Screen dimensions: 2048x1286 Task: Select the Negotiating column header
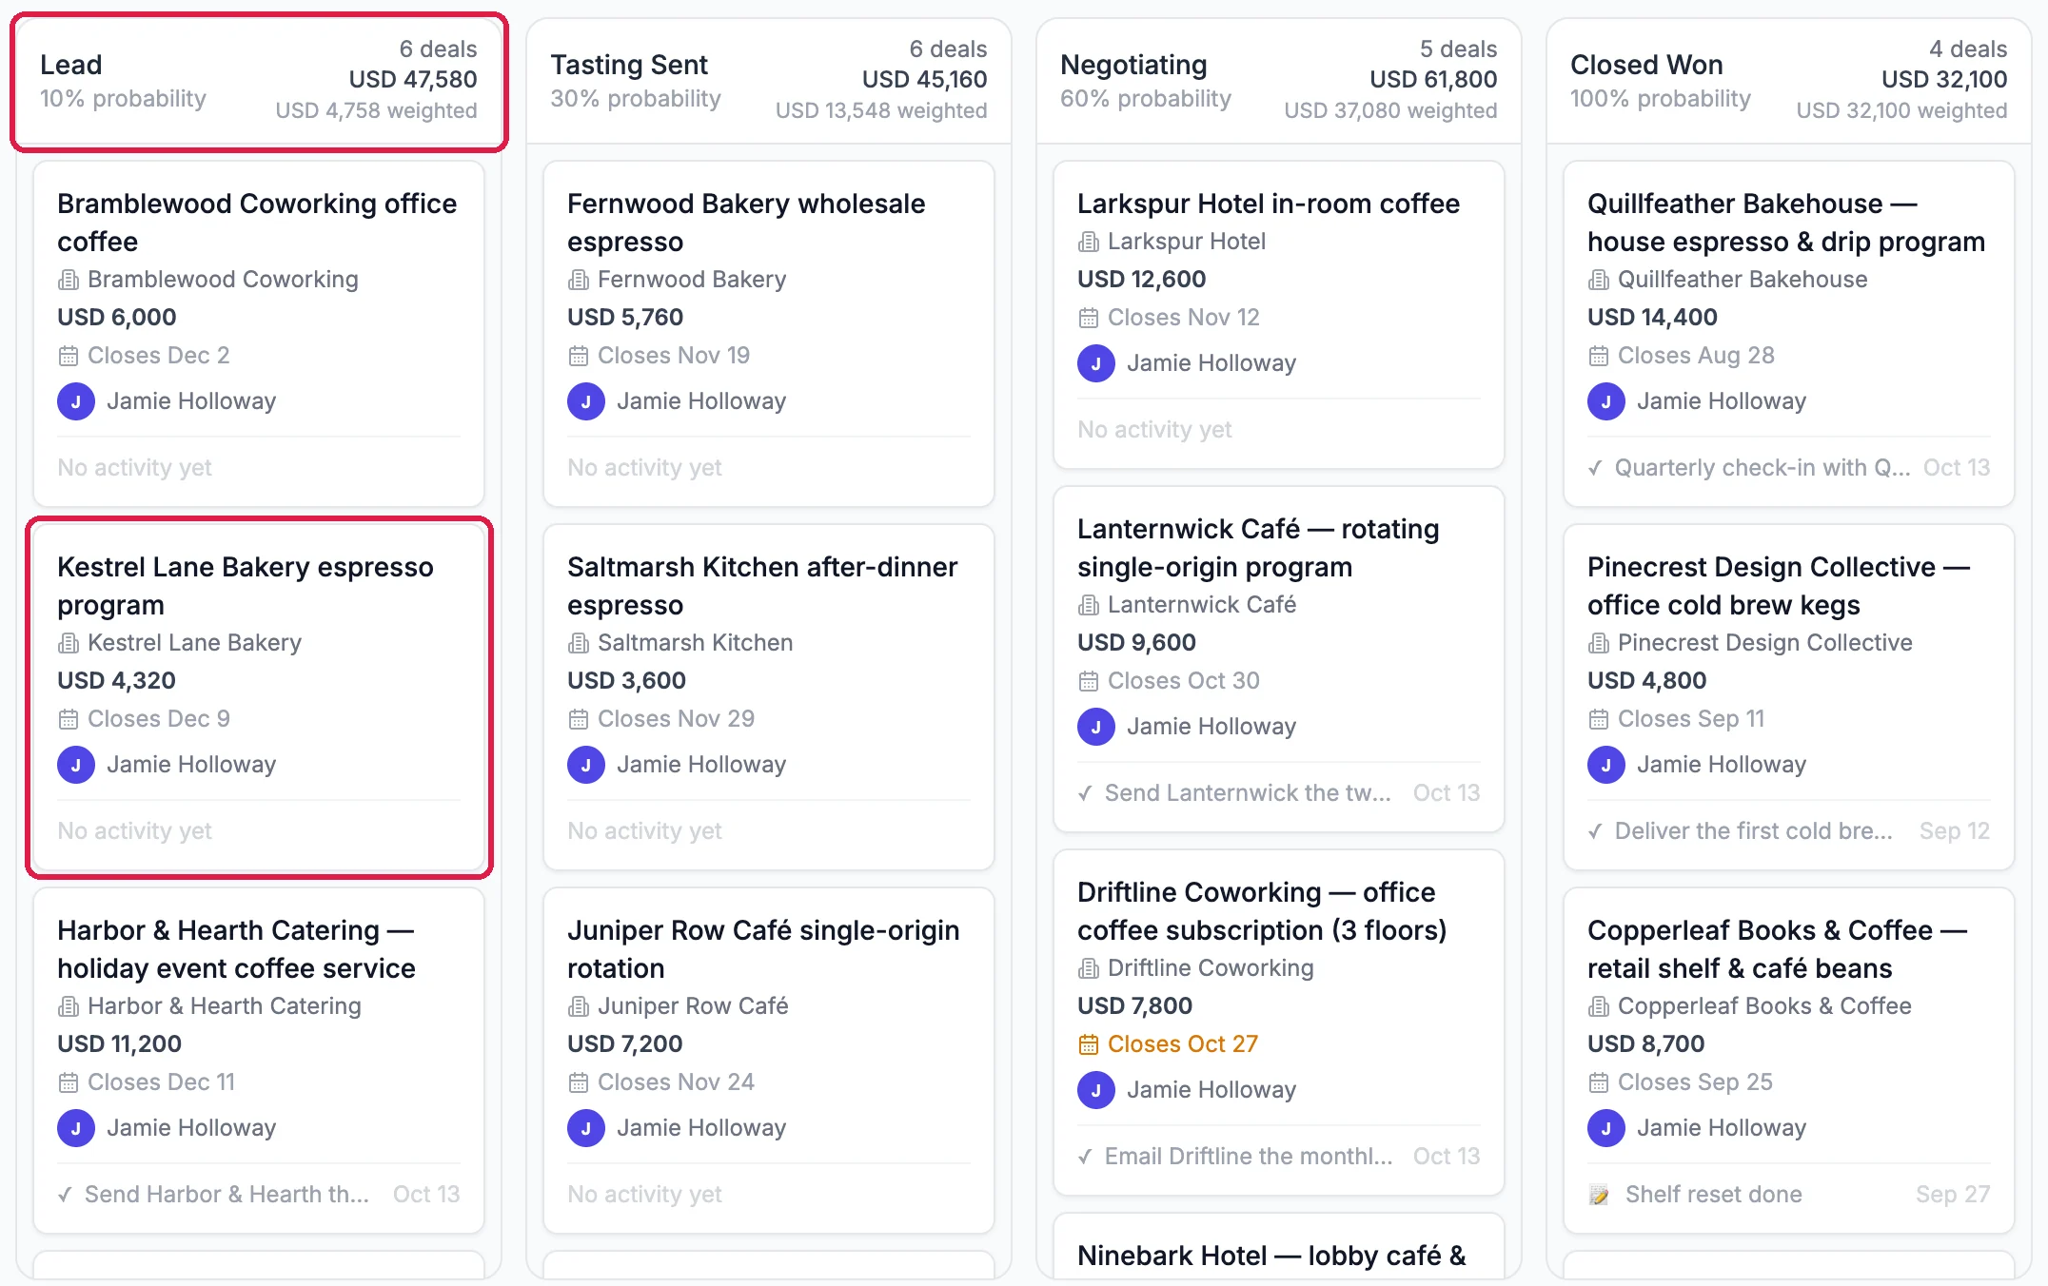pyautogui.click(x=1279, y=81)
